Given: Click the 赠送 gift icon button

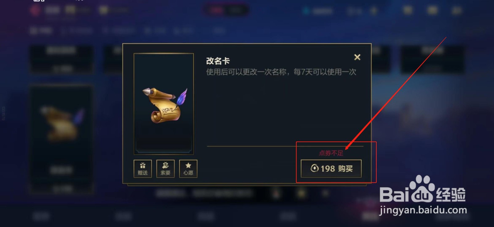Looking at the screenshot, I should (143, 169).
